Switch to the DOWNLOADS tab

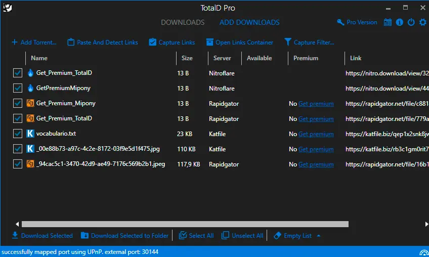[183, 22]
